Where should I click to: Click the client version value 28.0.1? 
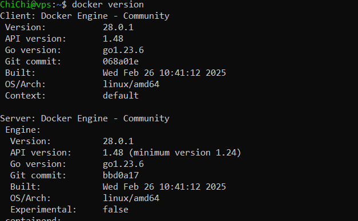(x=118, y=27)
